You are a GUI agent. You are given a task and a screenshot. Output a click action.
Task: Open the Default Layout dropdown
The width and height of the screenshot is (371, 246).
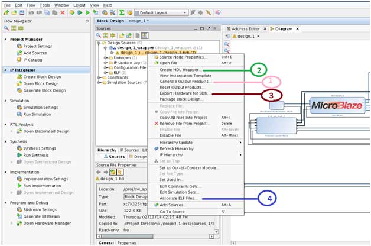(161, 12)
